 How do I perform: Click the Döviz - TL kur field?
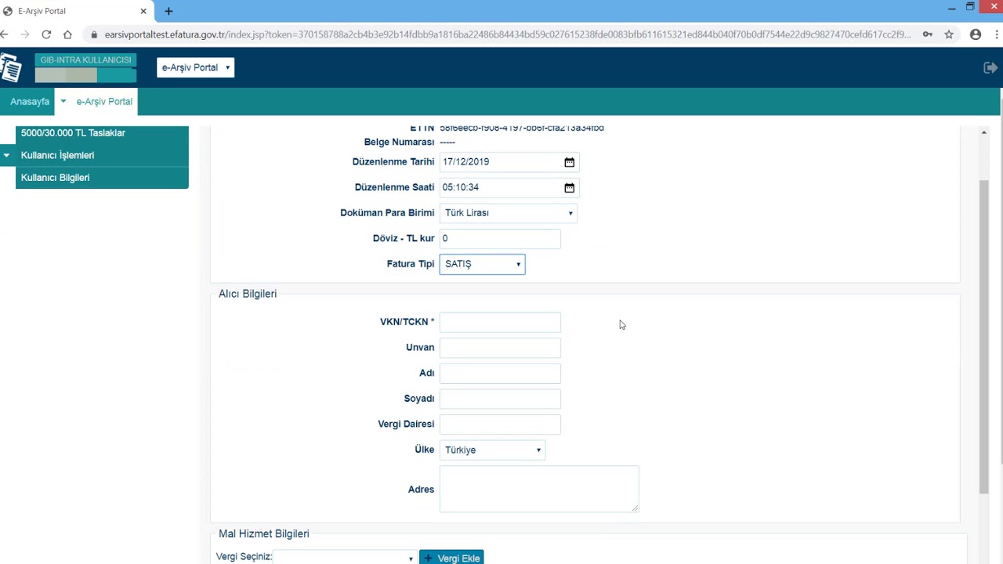pyautogui.click(x=500, y=238)
